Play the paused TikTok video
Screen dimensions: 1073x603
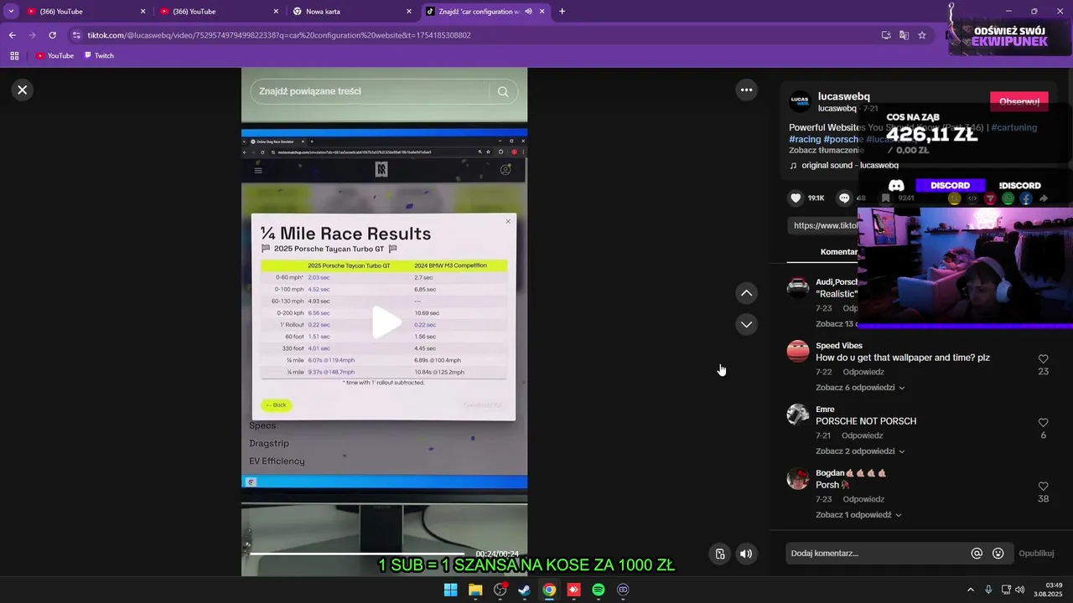tap(385, 322)
